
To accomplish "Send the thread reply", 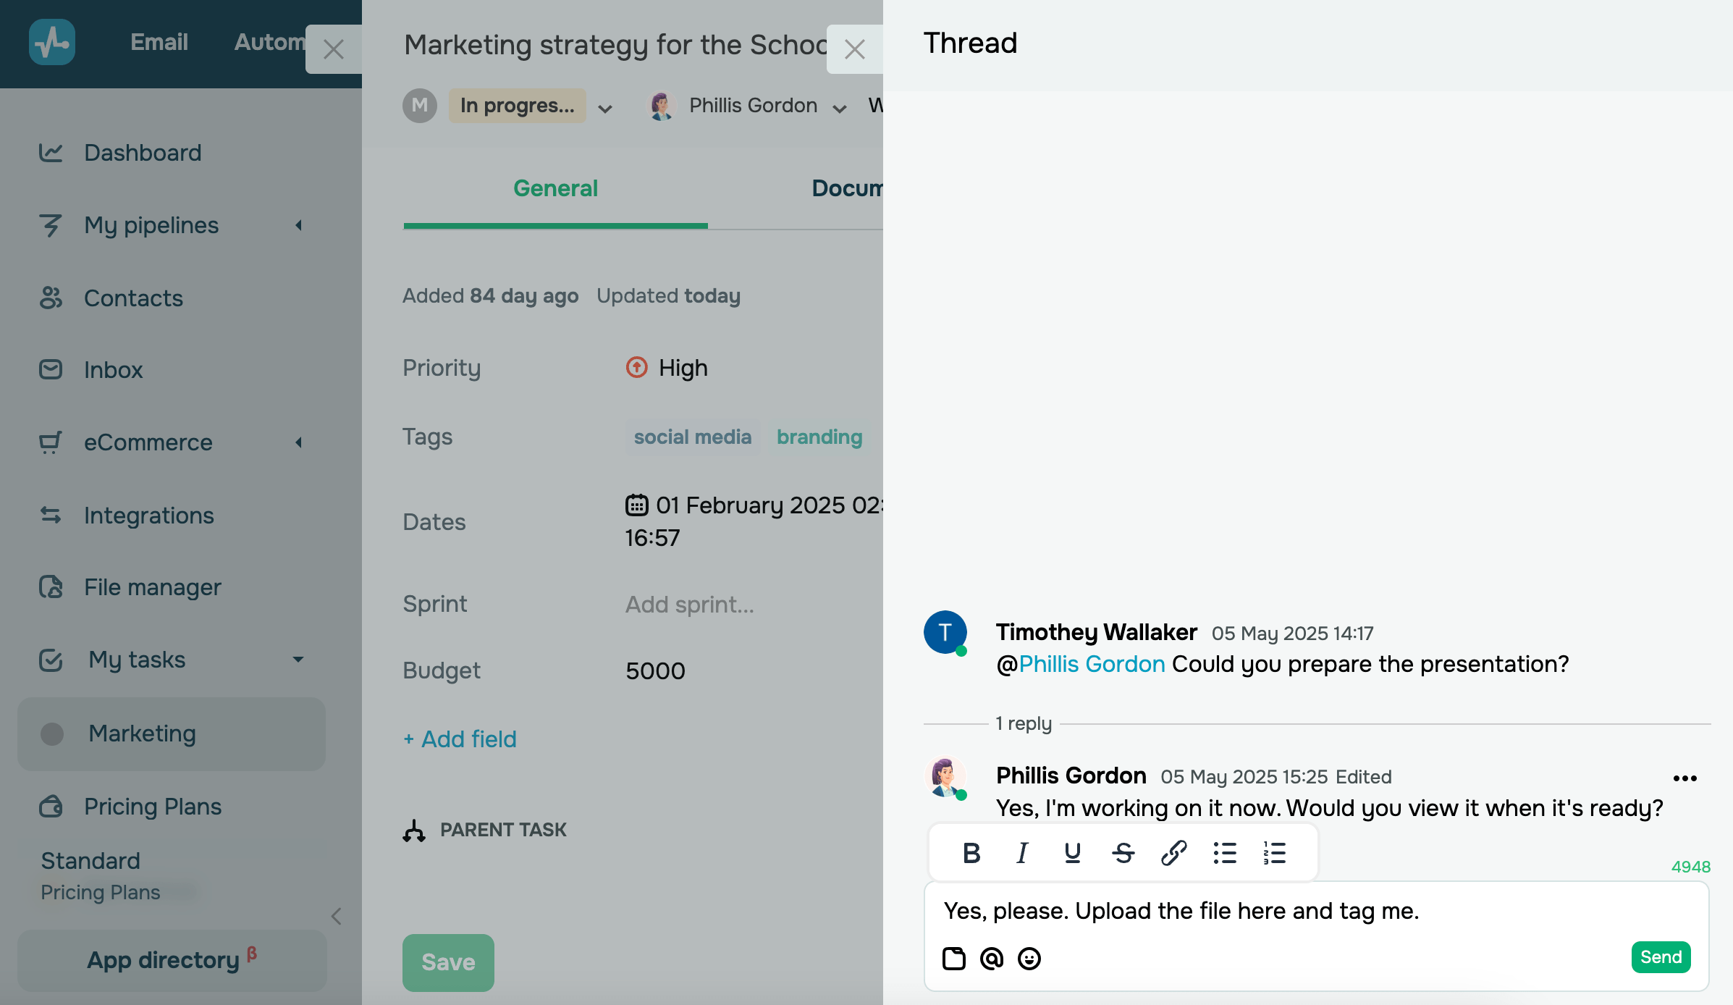I will pyautogui.click(x=1661, y=957).
